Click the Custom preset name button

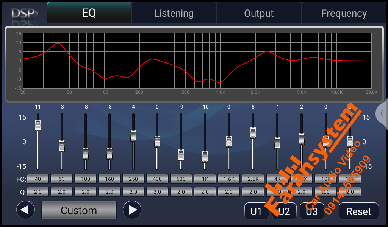[79, 210]
